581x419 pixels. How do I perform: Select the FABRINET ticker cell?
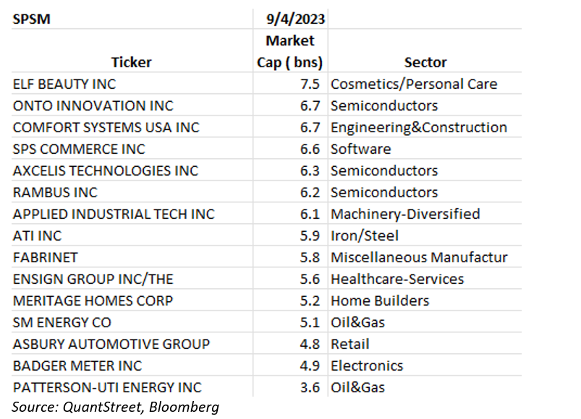point(46,257)
